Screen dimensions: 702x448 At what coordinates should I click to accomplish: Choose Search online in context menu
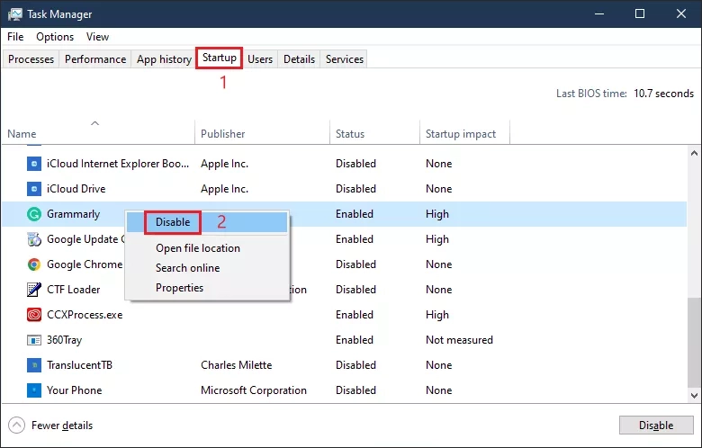(x=207, y=268)
